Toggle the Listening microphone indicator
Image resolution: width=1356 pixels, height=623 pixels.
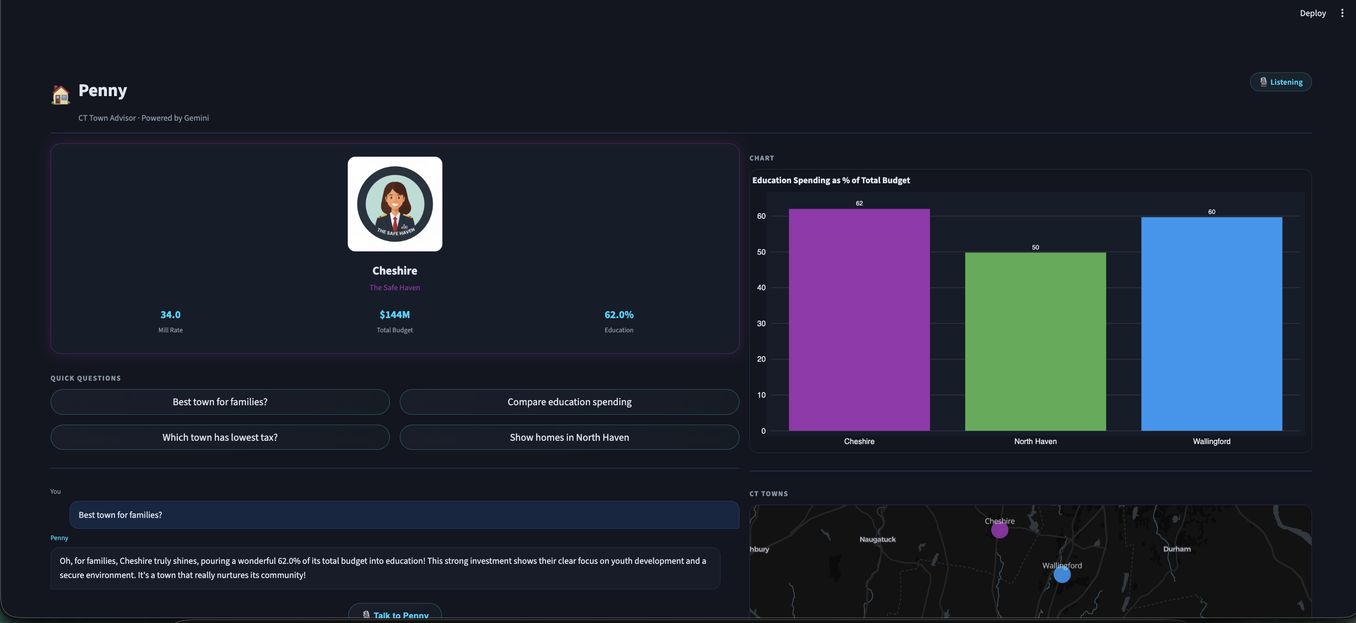click(x=1280, y=81)
